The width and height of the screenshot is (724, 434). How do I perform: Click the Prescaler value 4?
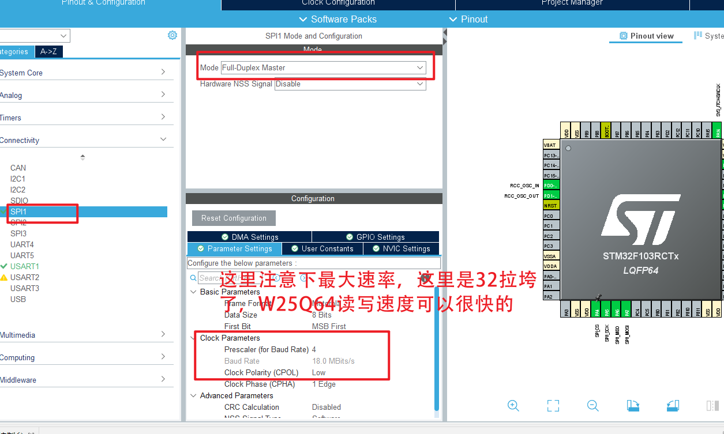click(x=314, y=349)
